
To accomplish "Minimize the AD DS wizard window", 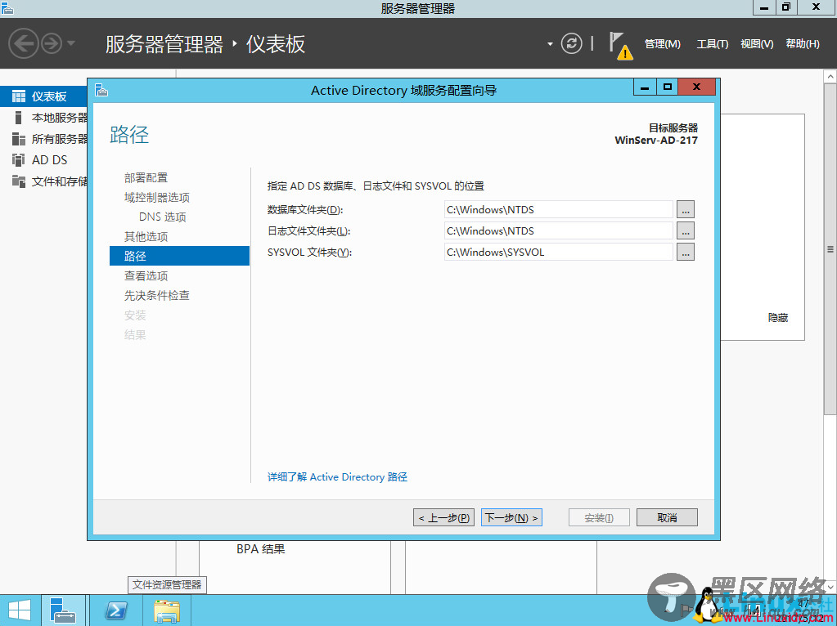I will click(x=645, y=87).
